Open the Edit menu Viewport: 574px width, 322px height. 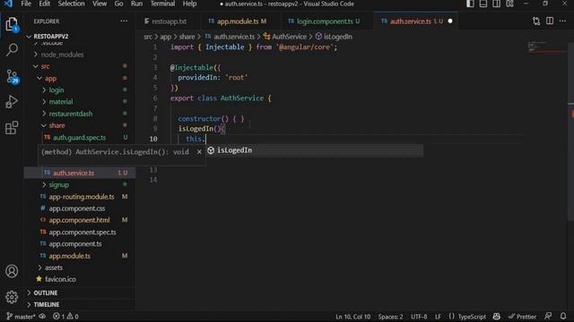point(44,4)
